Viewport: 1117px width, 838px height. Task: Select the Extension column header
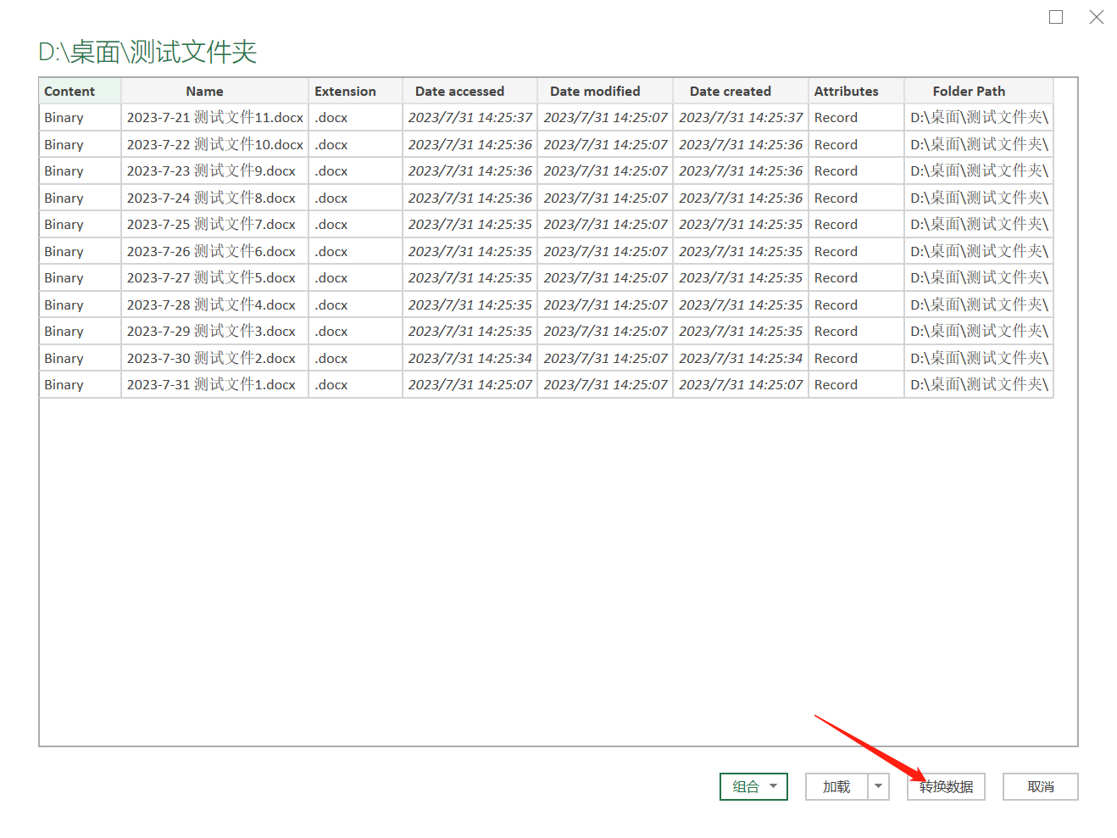pyautogui.click(x=355, y=91)
